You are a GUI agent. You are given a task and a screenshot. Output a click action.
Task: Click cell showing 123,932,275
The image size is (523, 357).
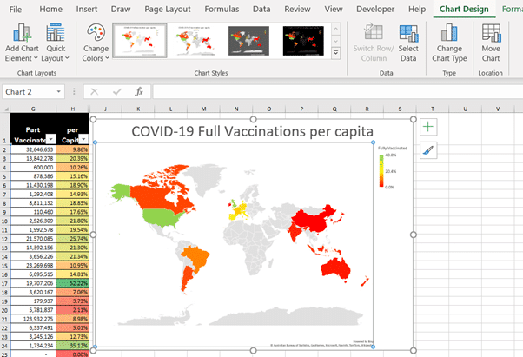click(x=33, y=319)
